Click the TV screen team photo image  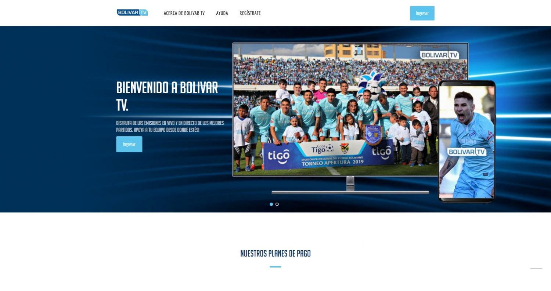tap(350, 109)
